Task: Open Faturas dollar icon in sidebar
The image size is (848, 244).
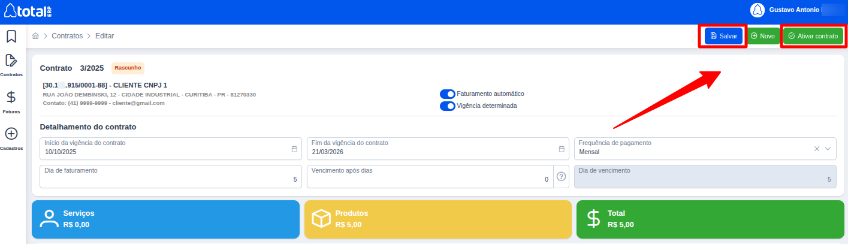Action: click(11, 97)
